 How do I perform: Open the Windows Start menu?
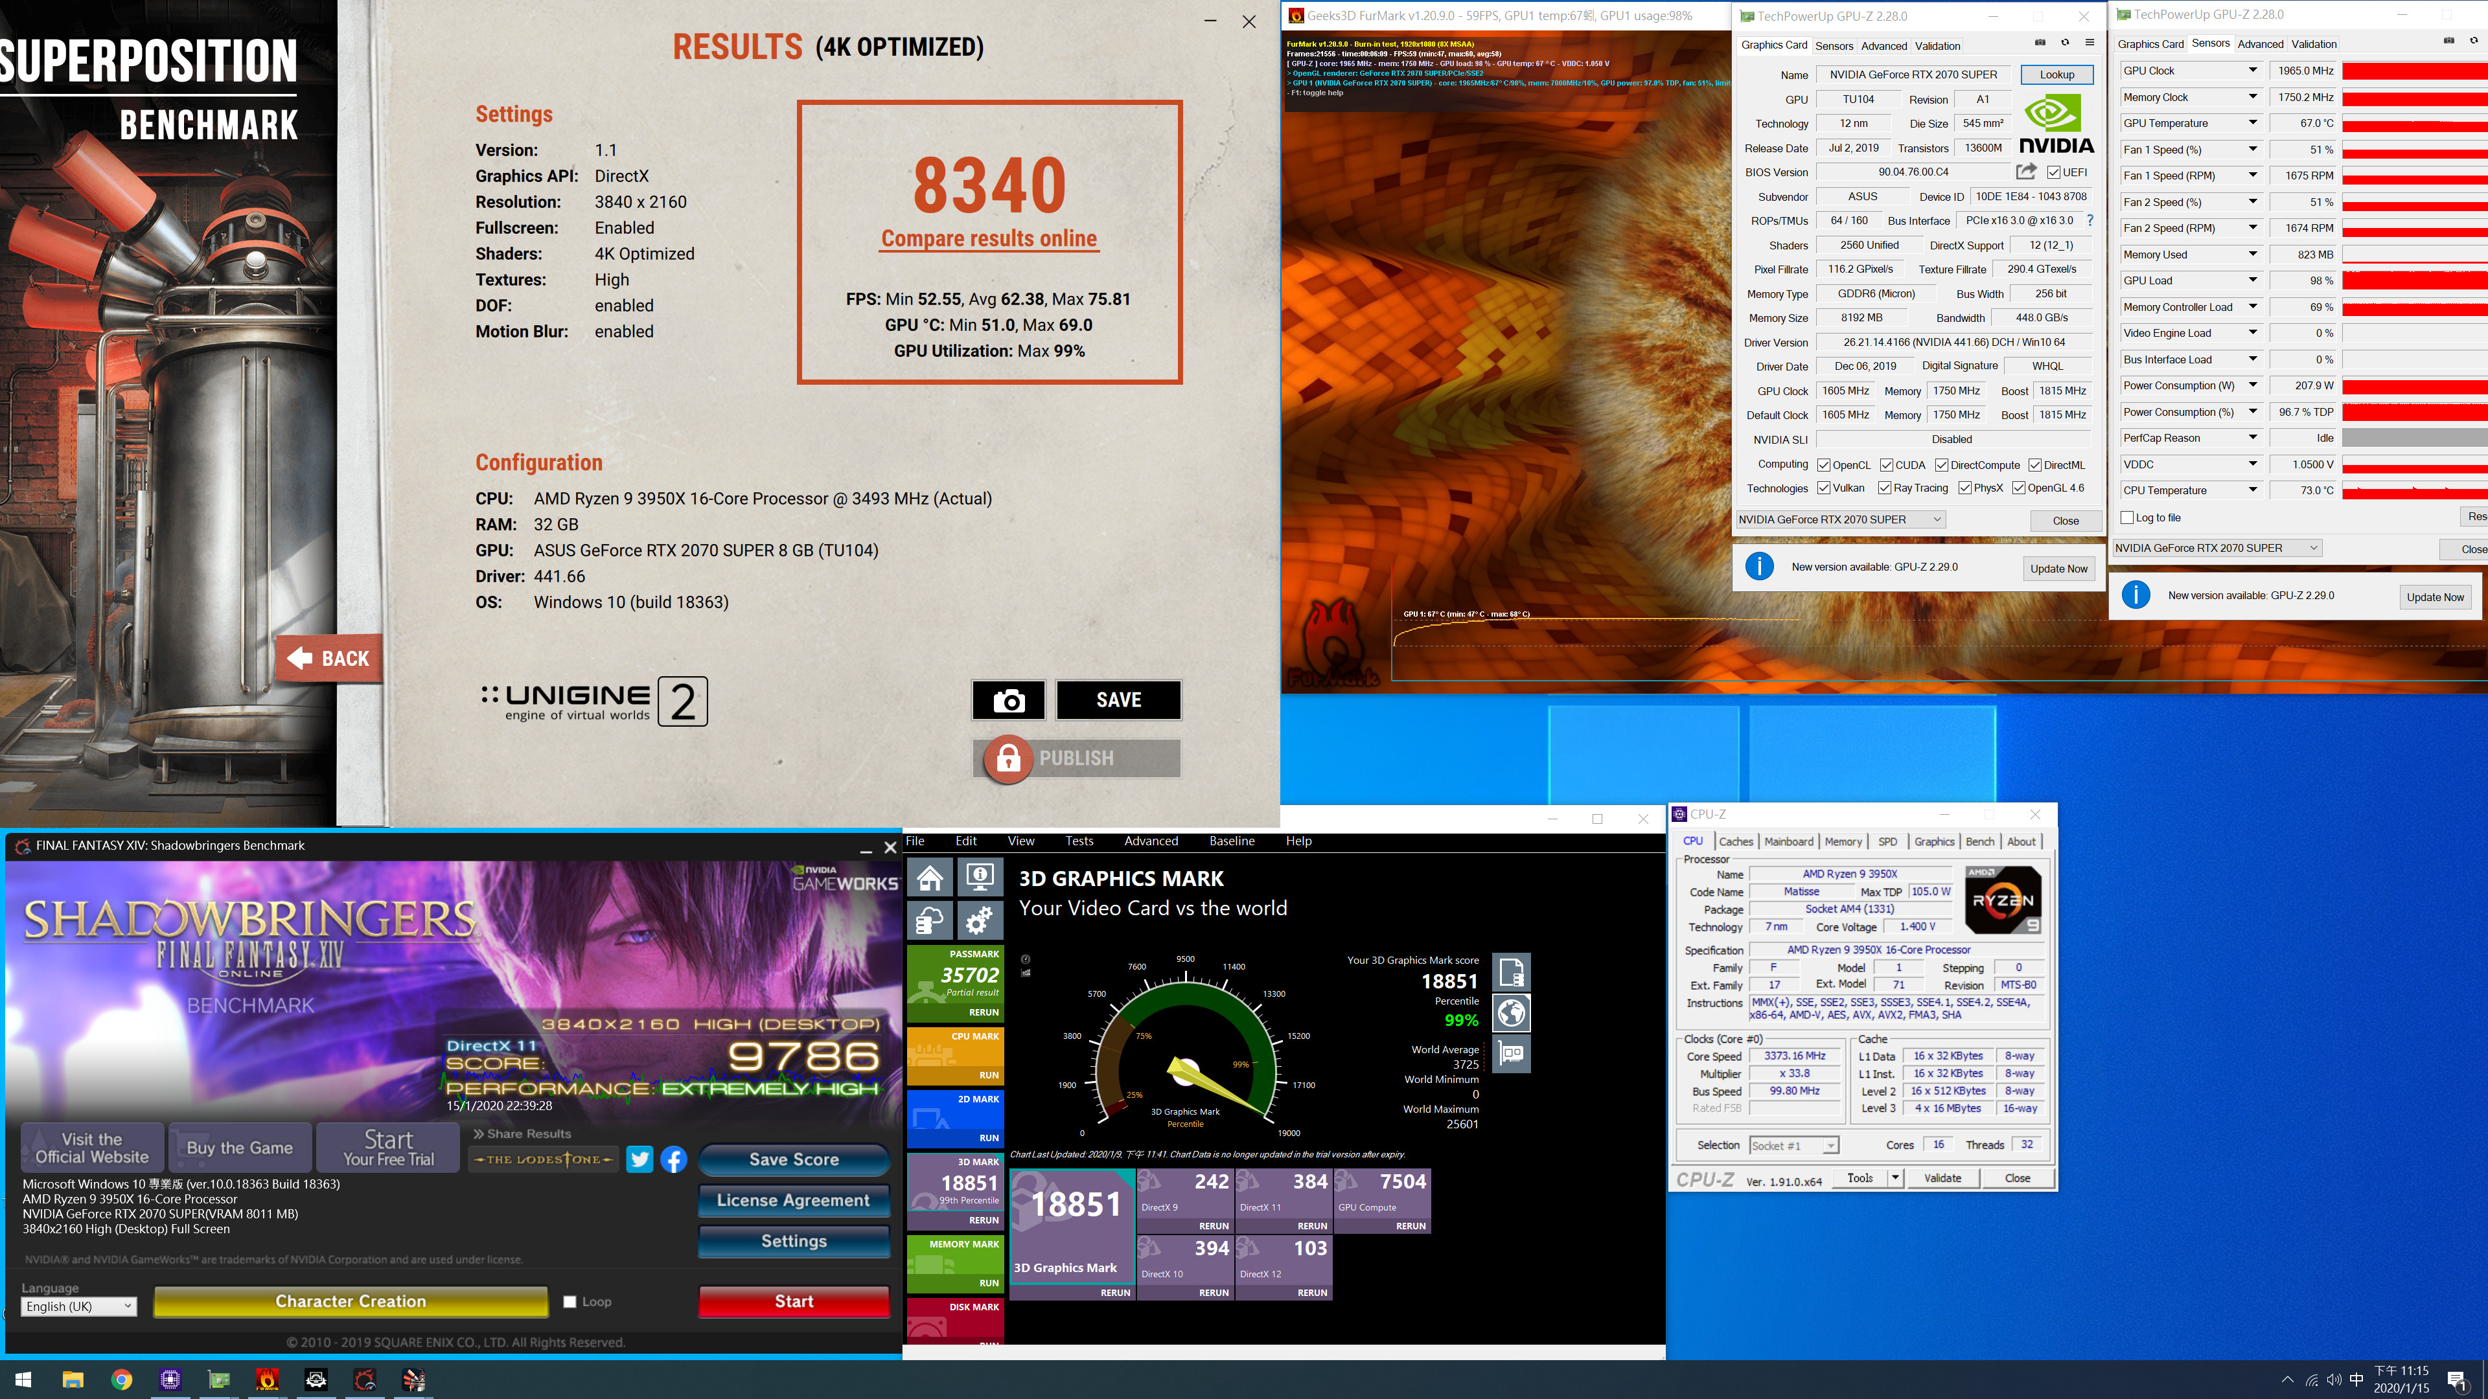[24, 1380]
